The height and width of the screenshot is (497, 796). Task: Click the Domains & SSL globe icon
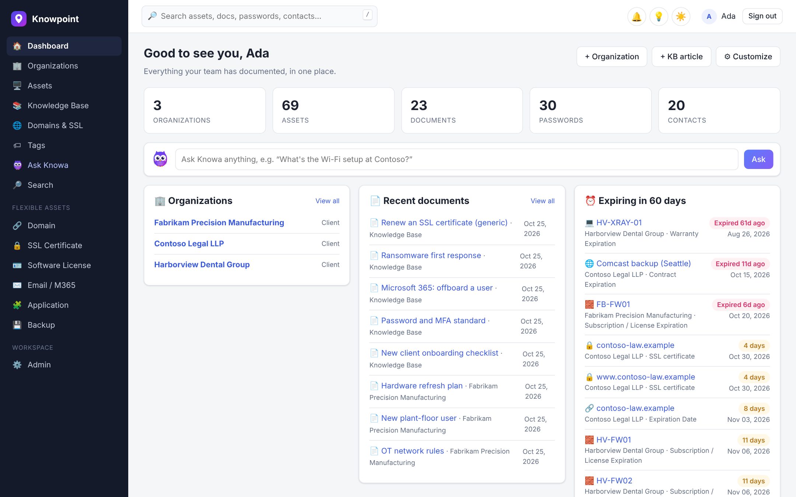(17, 126)
